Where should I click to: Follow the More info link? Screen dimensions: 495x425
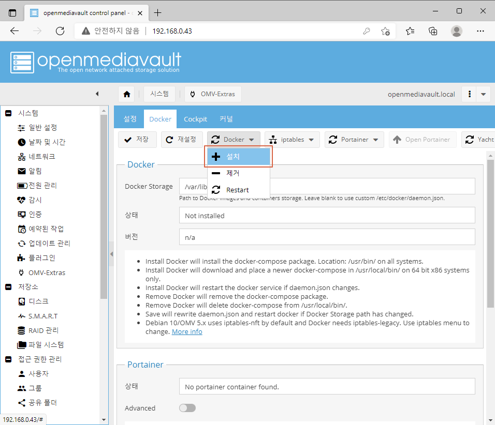[187, 332]
